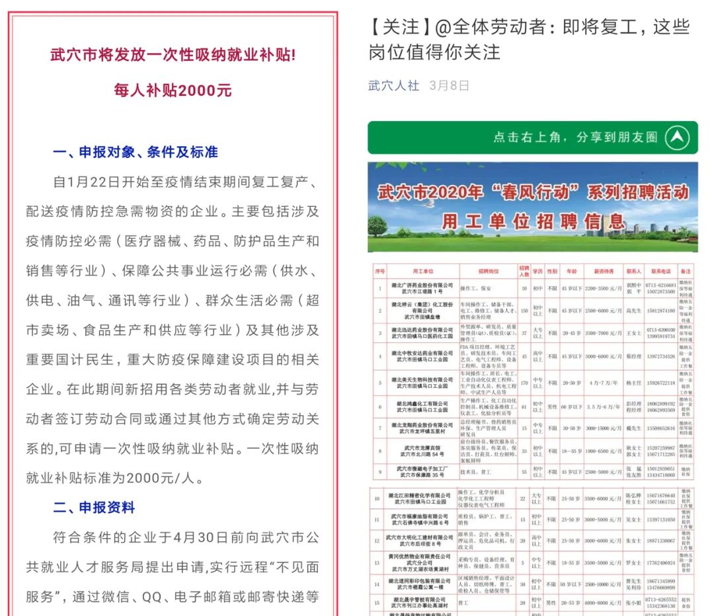
Task: Click the article title 即将复工，这些岗位值得你关注
Action: point(529,39)
